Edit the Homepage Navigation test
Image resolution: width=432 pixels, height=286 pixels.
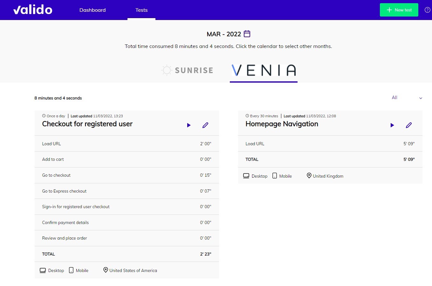(409, 125)
